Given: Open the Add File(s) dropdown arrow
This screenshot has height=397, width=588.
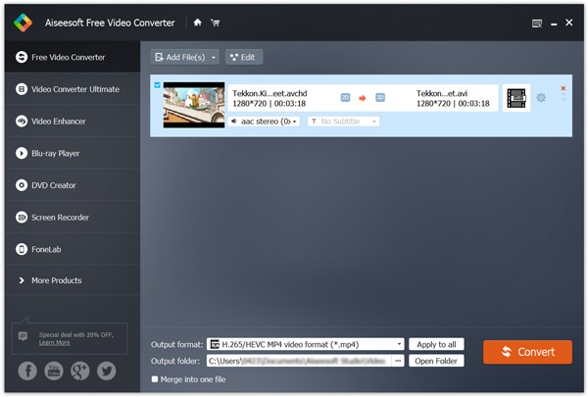Looking at the screenshot, I should click(214, 58).
